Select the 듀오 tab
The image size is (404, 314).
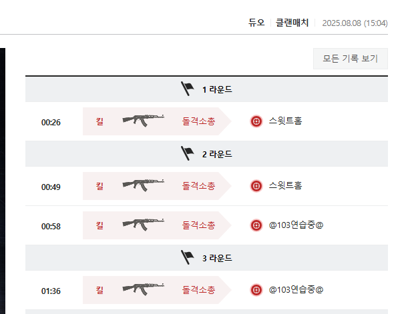[256, 23]
